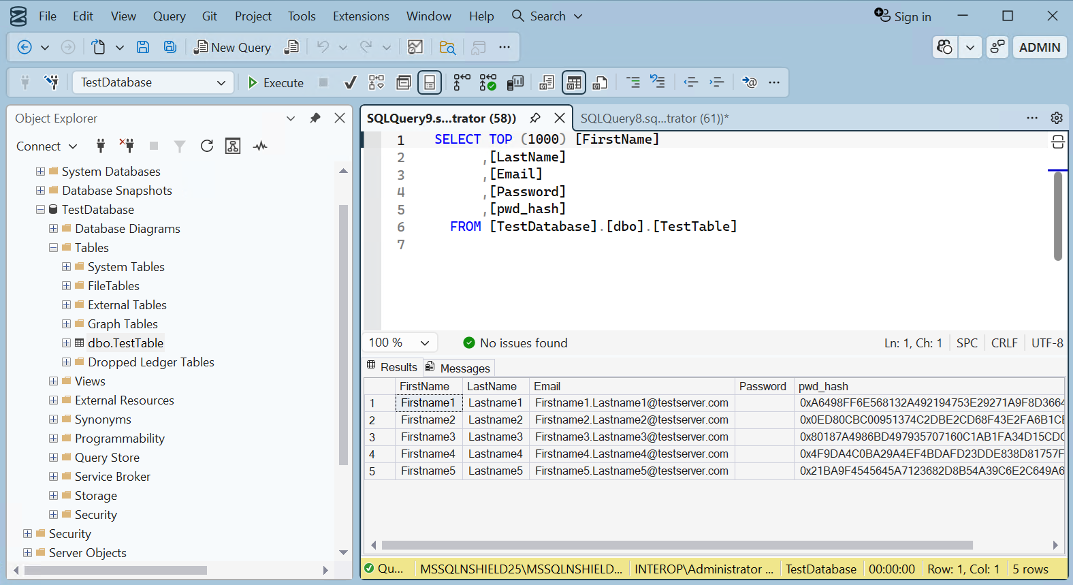1073x585 pixels.
Task: Expand the Programmability folder
Action: click(x=54, y=439)
